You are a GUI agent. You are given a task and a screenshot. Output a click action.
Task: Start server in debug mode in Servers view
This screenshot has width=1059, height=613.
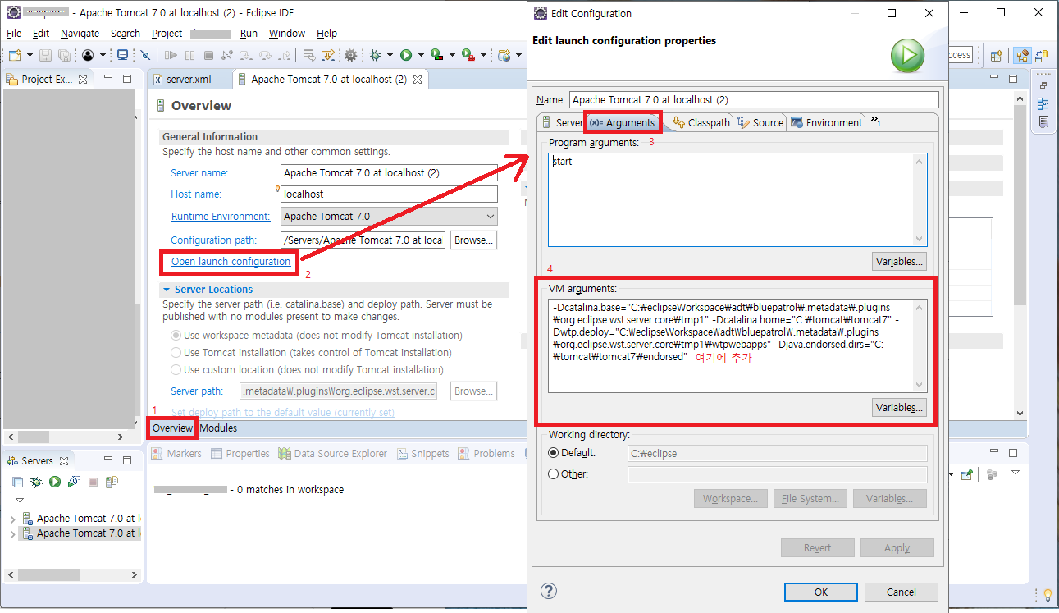pyautogui.click(x=36, y=482)
